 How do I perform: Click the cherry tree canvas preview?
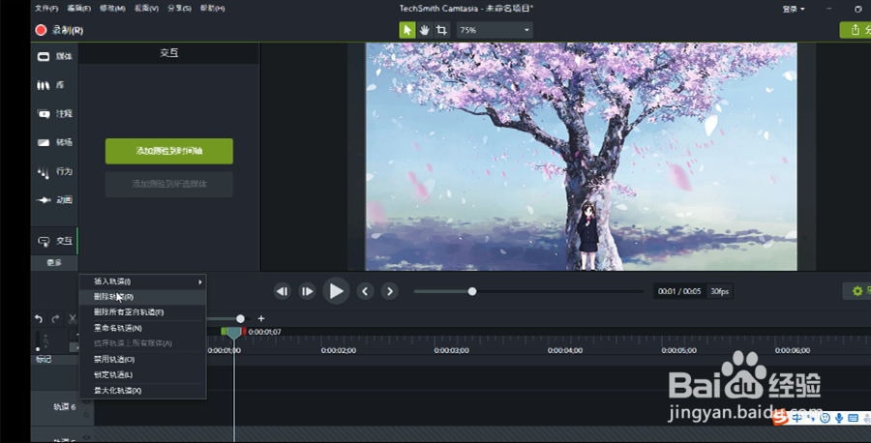(581, 157)
